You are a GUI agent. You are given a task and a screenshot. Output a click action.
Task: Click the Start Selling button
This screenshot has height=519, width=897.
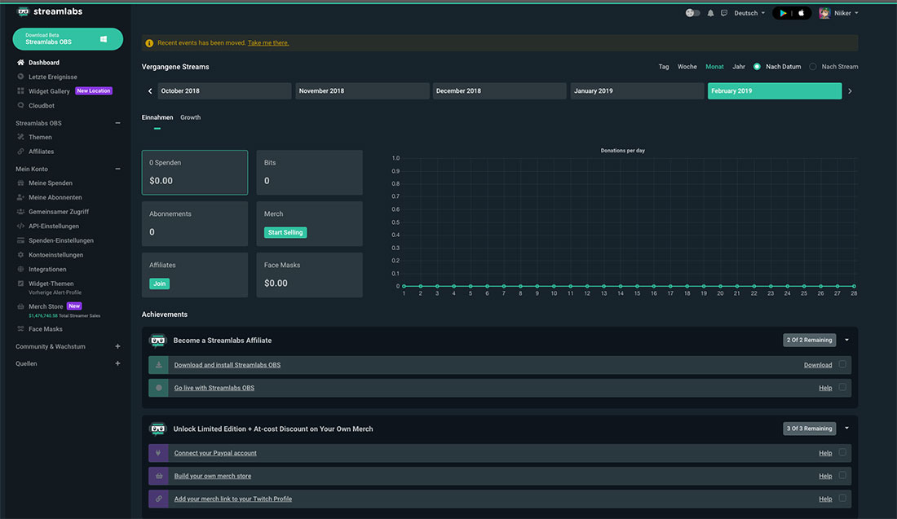pos(285,232)
